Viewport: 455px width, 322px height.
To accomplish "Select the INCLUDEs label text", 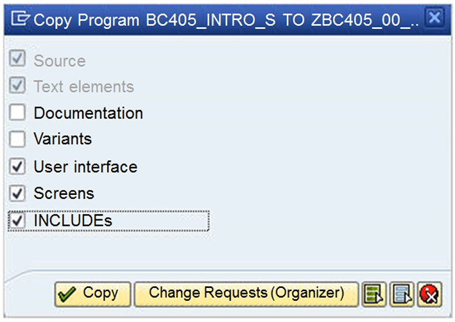I will coord(73,221).
